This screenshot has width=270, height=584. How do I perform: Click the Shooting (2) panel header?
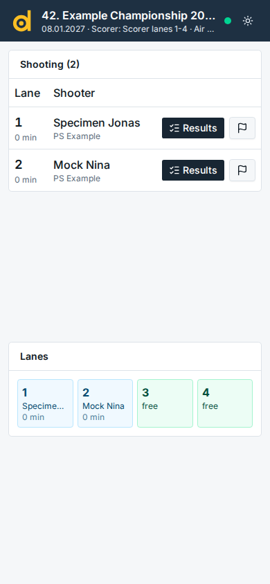pos(135,64)
